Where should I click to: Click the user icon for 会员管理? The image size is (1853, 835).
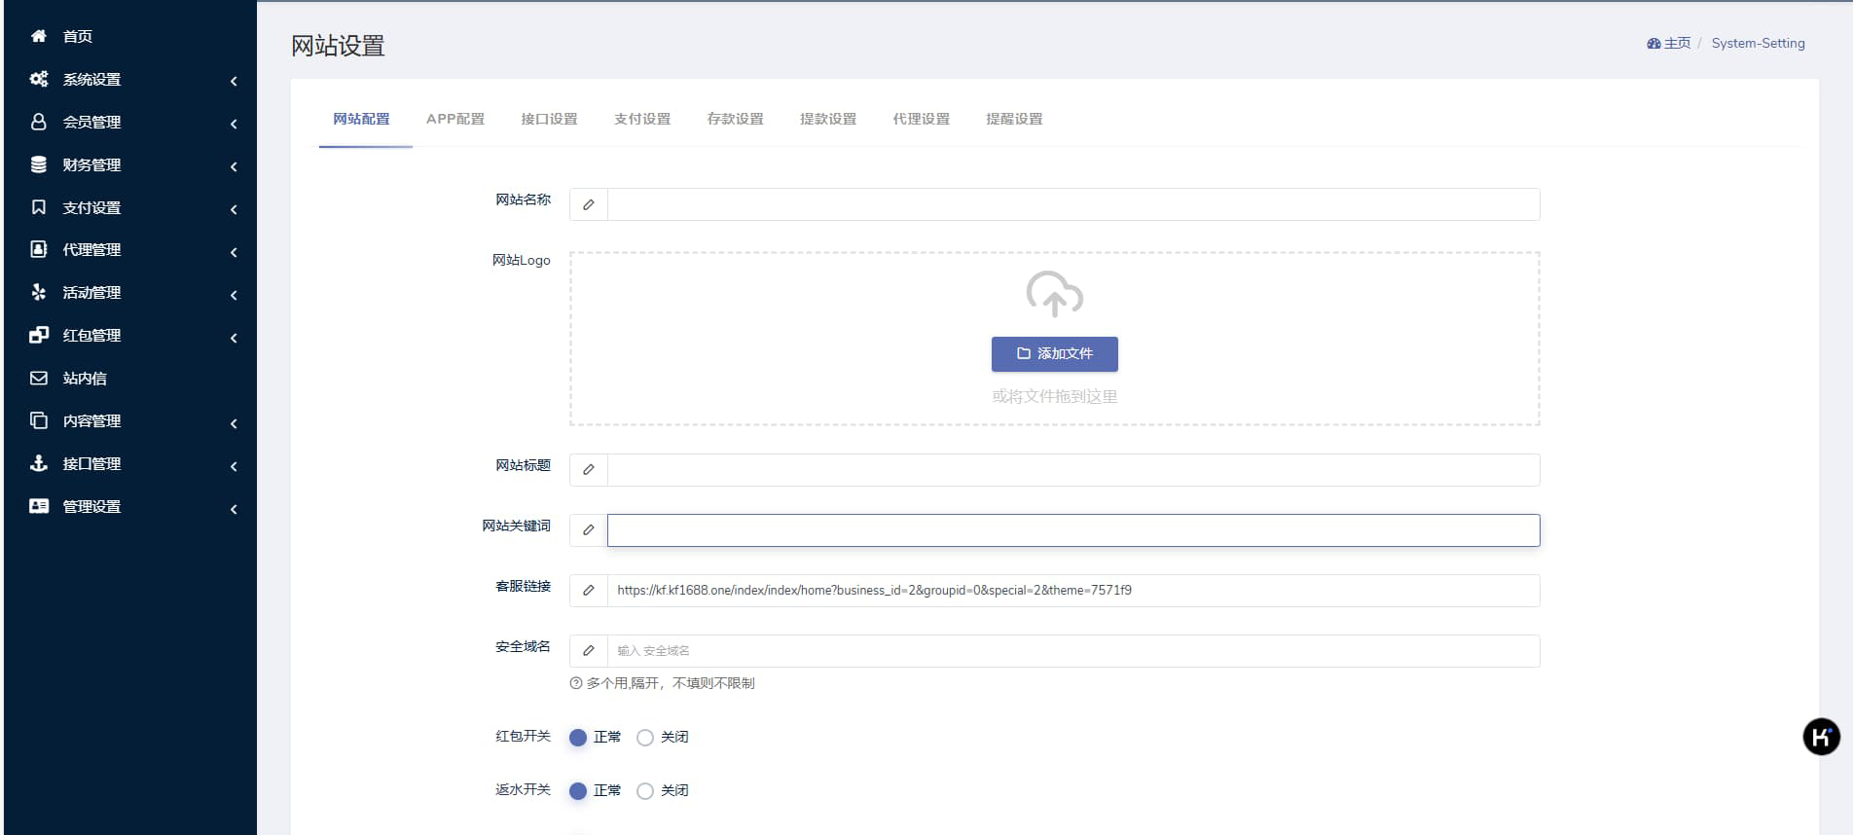(x=39, y=122)
